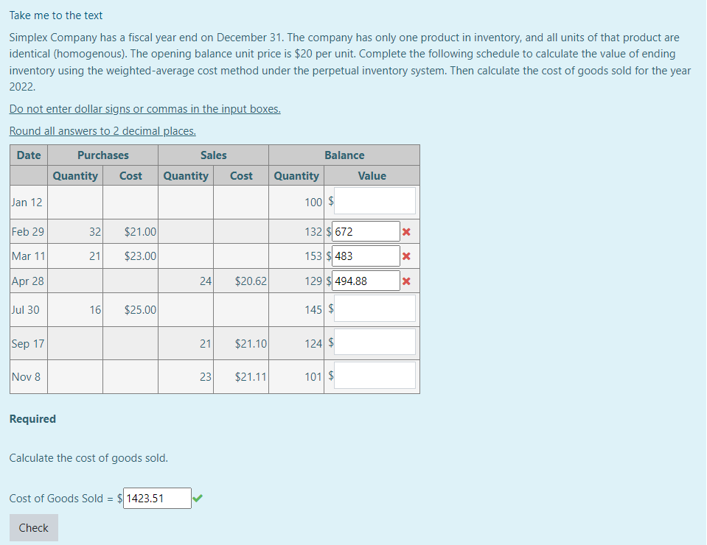Select the Cost of Goods Sold input showing 1423.51
The height and width of the screenshot is (545, 707).
[x=157, y=498]
